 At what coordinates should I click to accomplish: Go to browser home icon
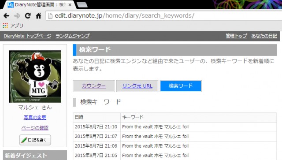click(x=38, y=16)
